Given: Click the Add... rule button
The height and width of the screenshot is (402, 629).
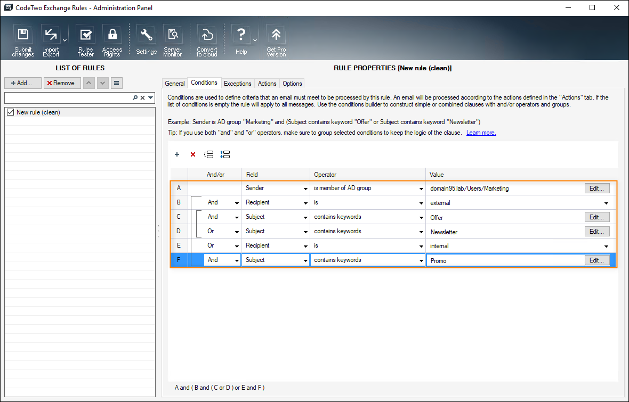Looking at the screenshot, I should tap(23, 83).
